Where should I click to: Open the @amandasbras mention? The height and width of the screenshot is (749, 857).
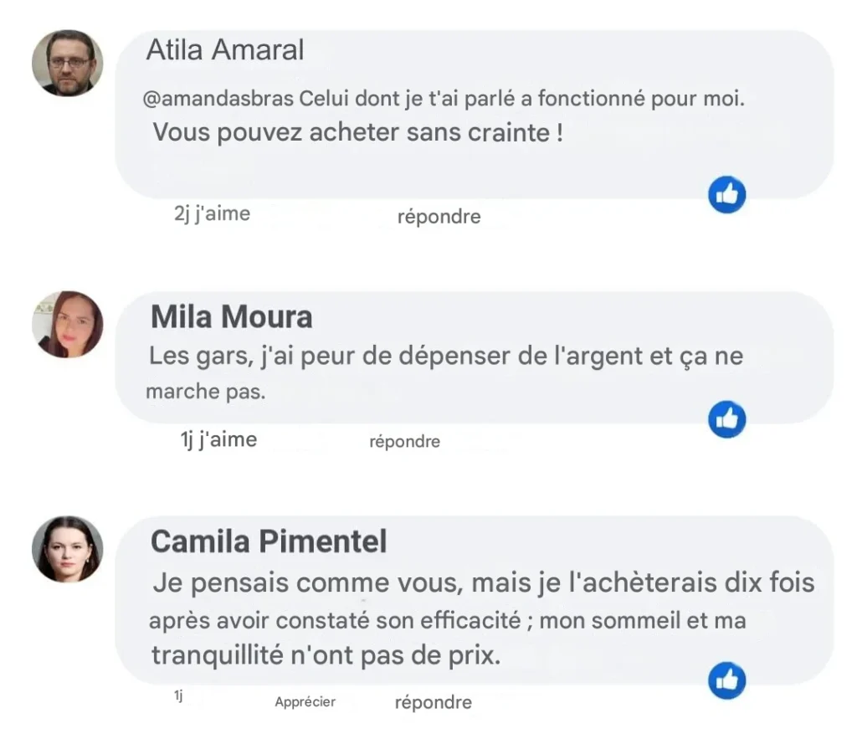218,99
